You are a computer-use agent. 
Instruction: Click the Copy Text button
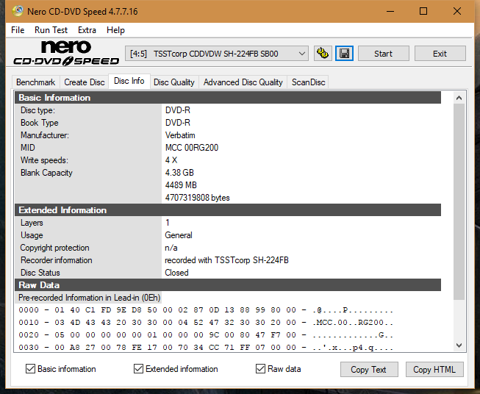pyautogui.click(x=369, y=370)
